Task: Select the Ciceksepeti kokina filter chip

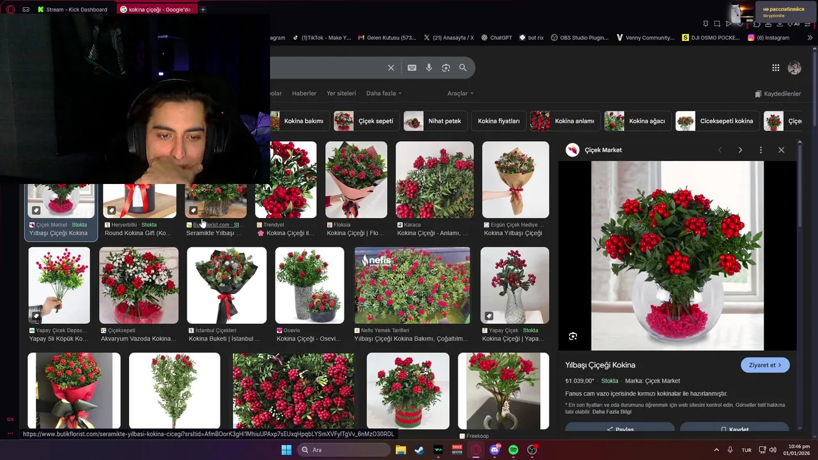Action: 718,121
